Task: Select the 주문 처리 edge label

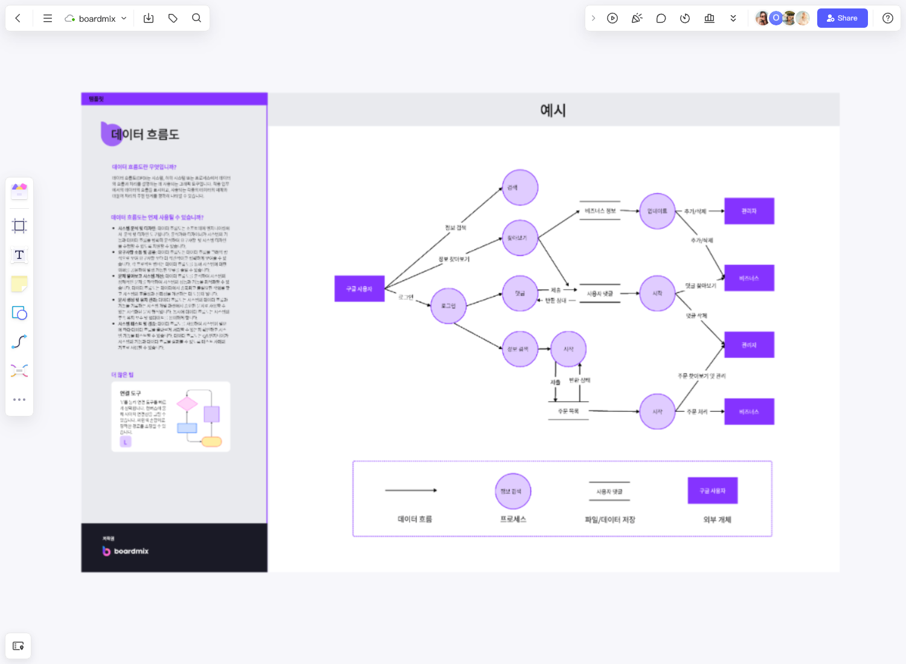Action: (x=697, y=412)
